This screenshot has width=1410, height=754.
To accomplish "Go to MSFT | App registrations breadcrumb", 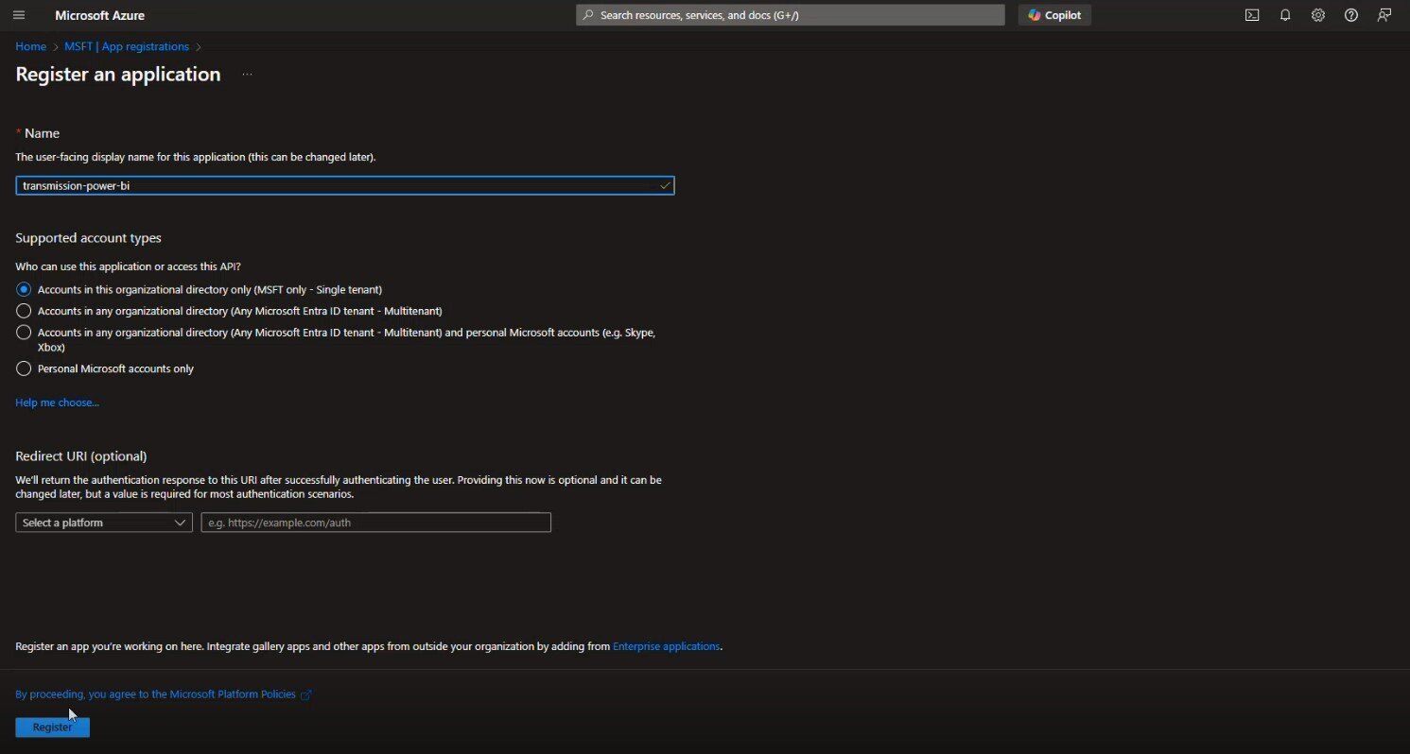I will point(127,46).
